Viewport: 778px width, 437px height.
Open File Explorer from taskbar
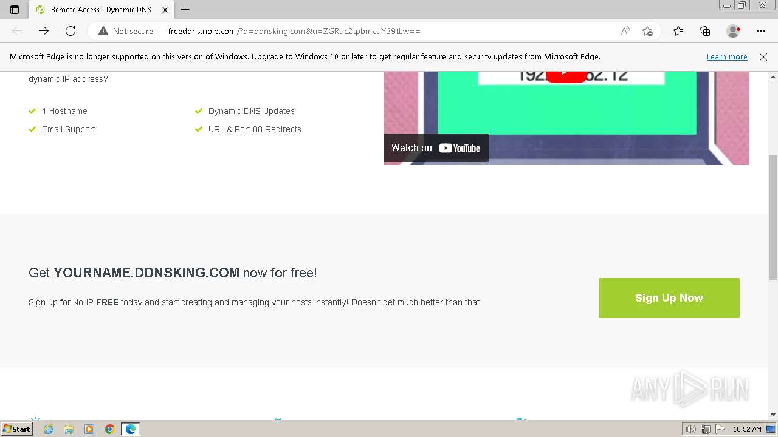69,429
